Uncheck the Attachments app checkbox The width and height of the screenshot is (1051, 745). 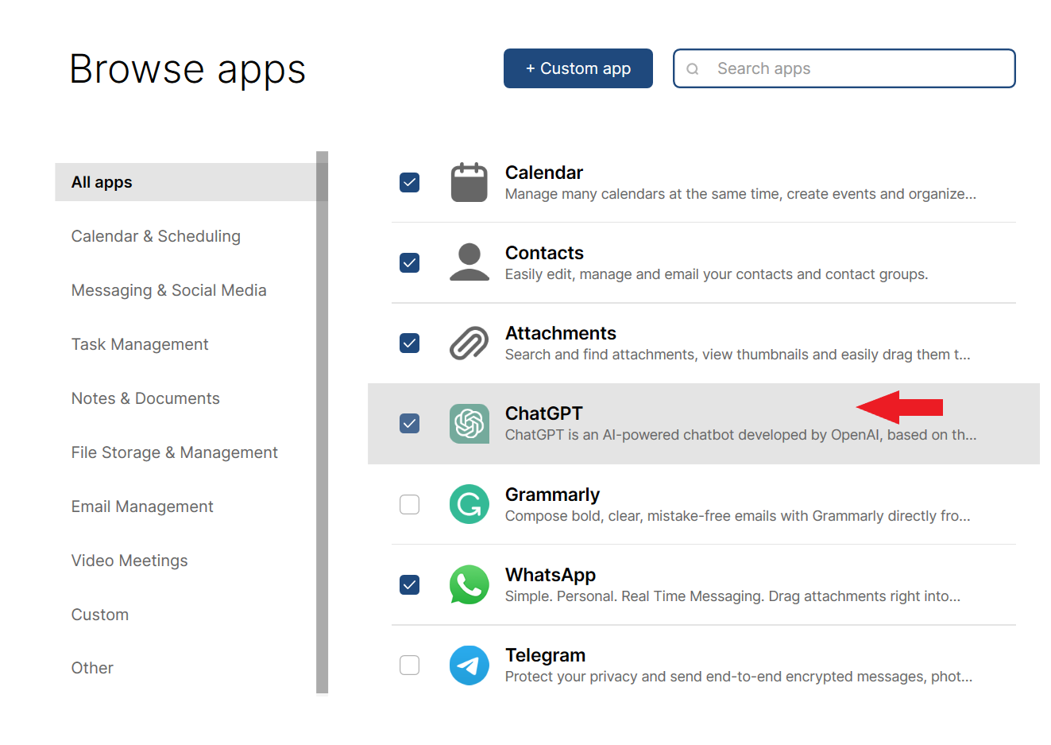click(409, 343)
